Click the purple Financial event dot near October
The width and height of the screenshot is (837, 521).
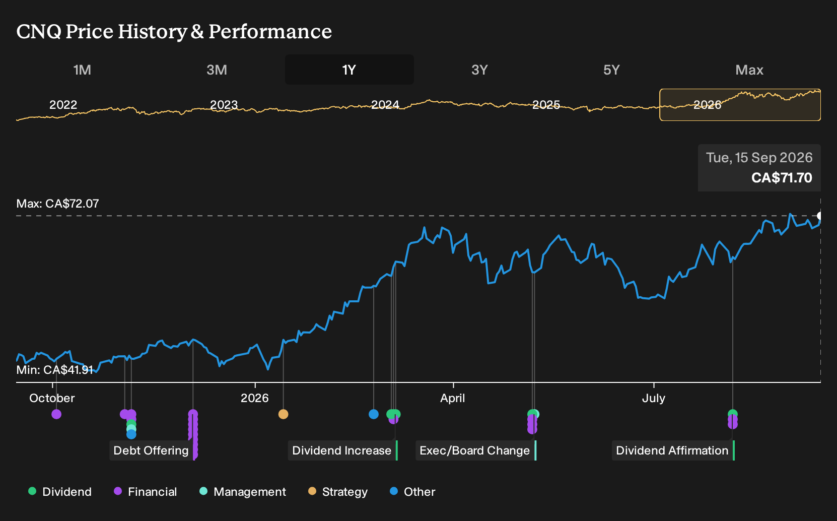click(x=56, y=414)
